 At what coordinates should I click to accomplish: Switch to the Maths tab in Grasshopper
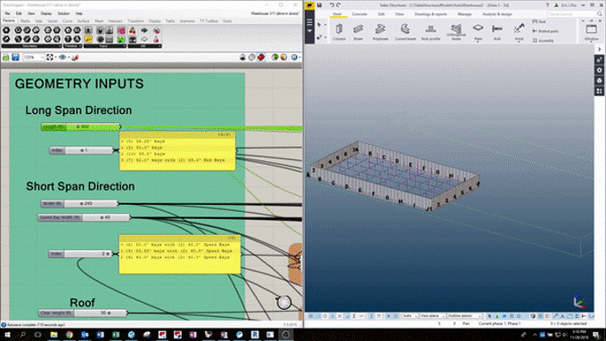(25, 21)
